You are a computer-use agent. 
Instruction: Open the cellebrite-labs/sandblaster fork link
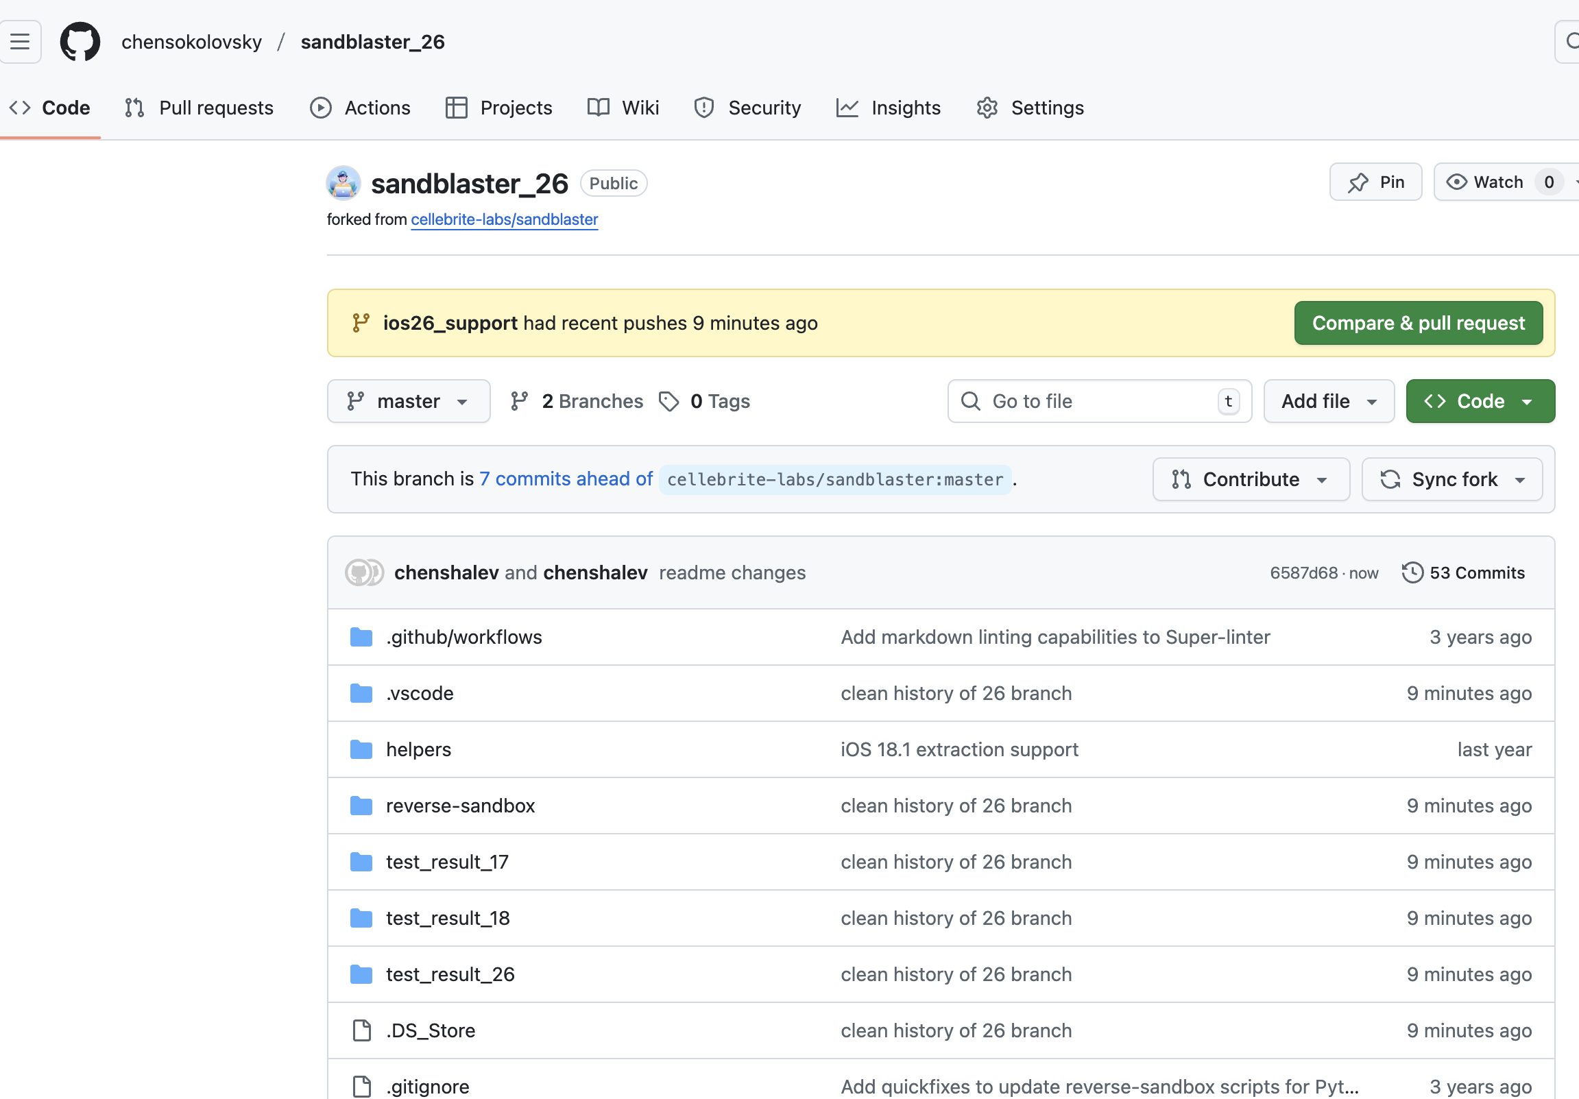(x=504, y=219)
